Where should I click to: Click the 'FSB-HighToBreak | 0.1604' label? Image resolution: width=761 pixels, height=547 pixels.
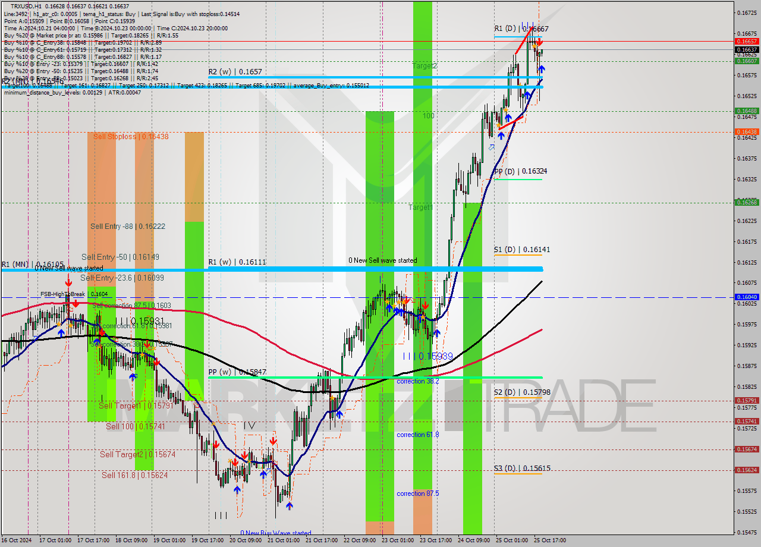74,294
